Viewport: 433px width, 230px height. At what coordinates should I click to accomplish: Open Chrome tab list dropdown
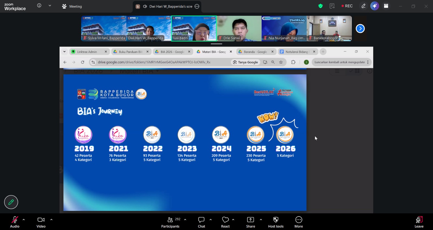(64, 51)
